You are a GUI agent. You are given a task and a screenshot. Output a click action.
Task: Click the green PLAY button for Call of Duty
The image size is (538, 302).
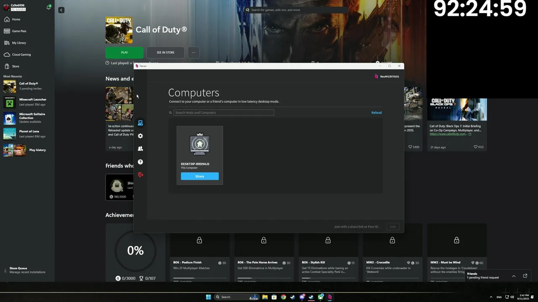coord(124,52)
